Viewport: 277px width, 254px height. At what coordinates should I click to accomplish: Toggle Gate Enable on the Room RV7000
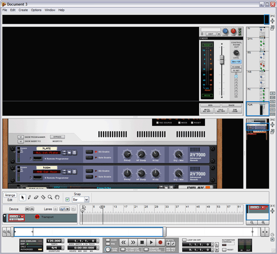coord(96,176)
